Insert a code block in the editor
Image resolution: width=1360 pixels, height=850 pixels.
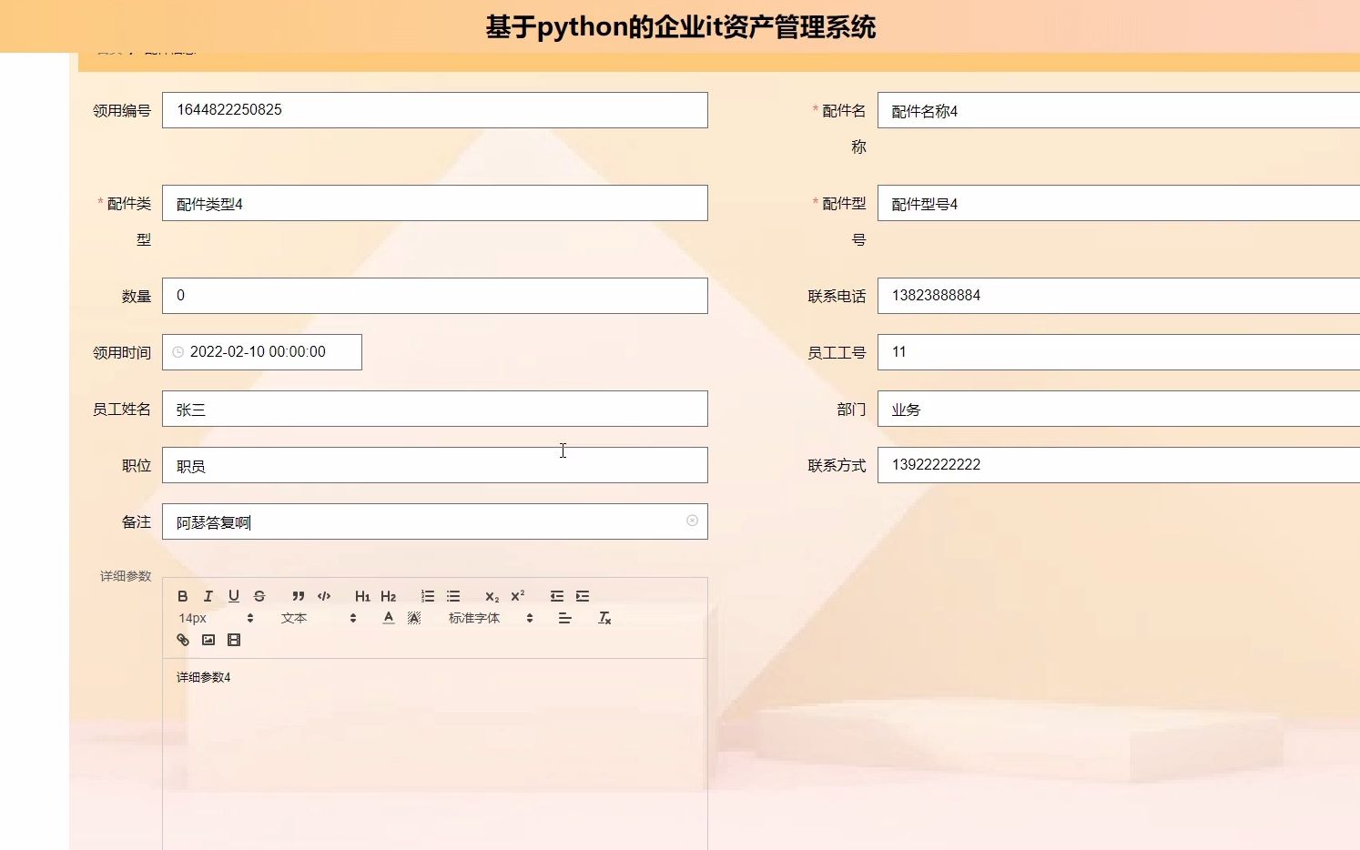pyautogui.click(x=323, y=596)
